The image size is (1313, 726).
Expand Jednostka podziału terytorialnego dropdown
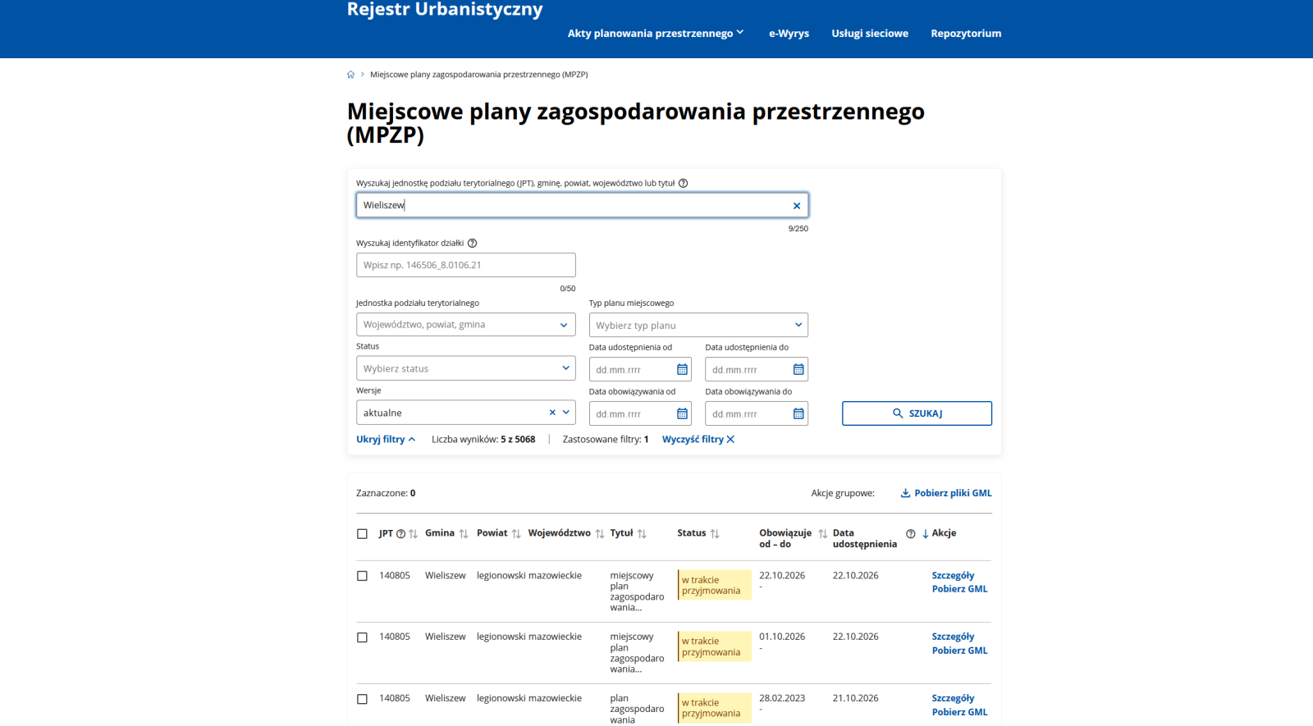pyautogui.click(x=466, y=325)
